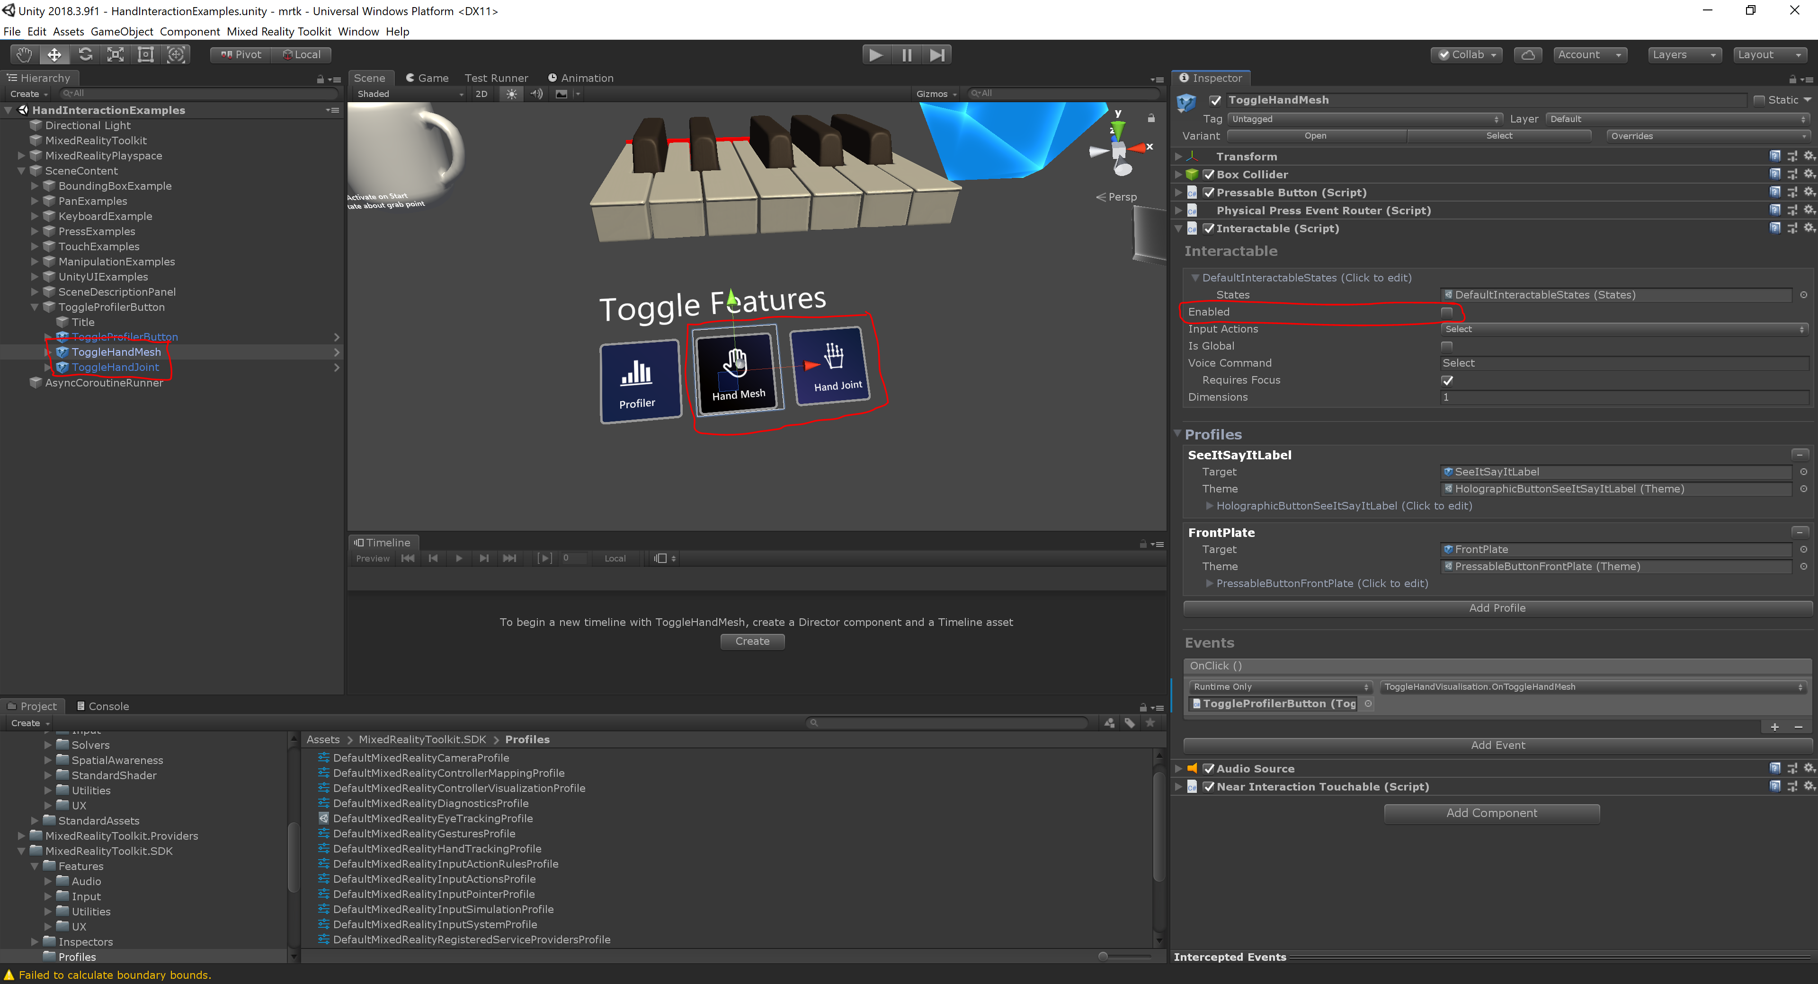Screen dimensions: 1818x984
Task: Open the Layers dropdown
Action: [1684, 54]
